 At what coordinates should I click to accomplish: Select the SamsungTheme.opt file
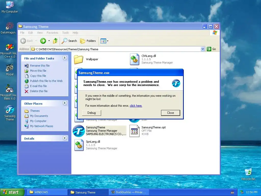(148, 131)
